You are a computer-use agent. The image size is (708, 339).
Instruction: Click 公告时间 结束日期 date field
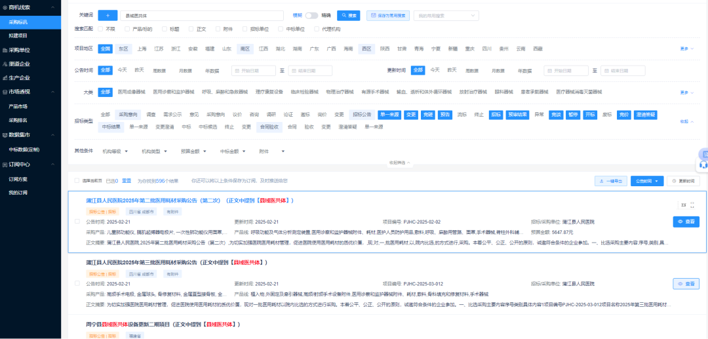point(310,71)
